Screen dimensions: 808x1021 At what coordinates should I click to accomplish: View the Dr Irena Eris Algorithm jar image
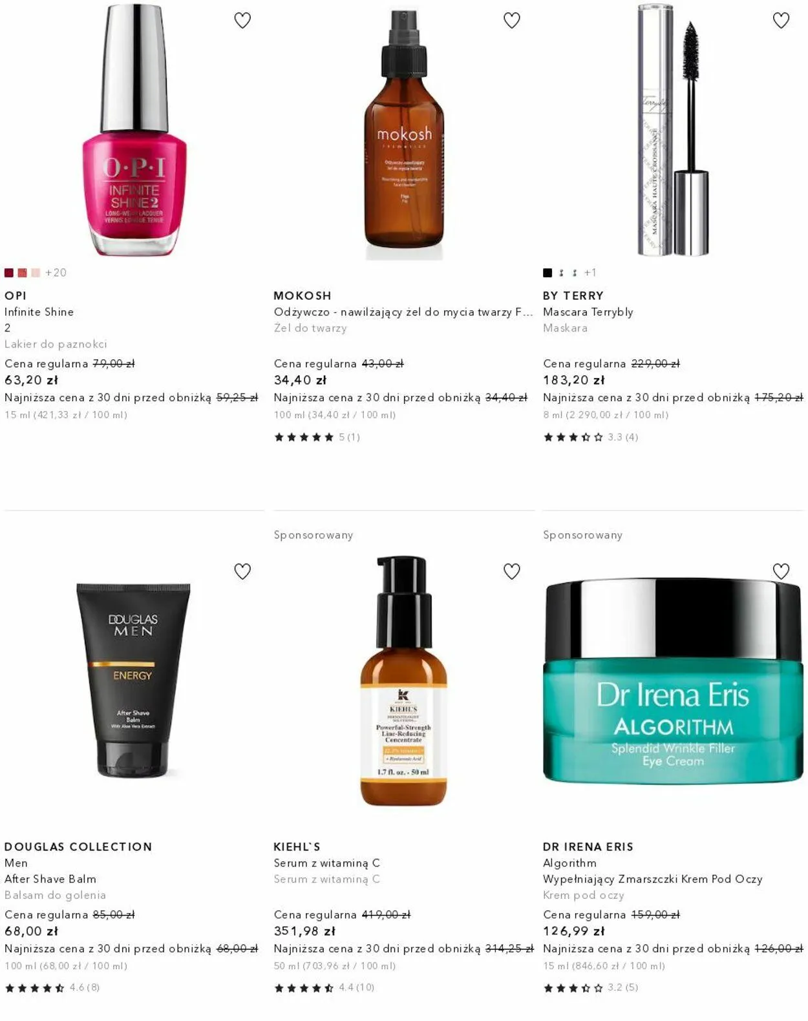(x=673, y=681)
